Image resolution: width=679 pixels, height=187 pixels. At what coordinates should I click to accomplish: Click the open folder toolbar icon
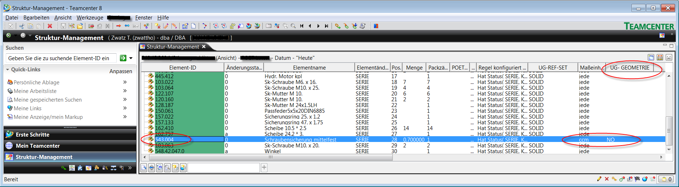pyautogui.click(x=80, y=26)
